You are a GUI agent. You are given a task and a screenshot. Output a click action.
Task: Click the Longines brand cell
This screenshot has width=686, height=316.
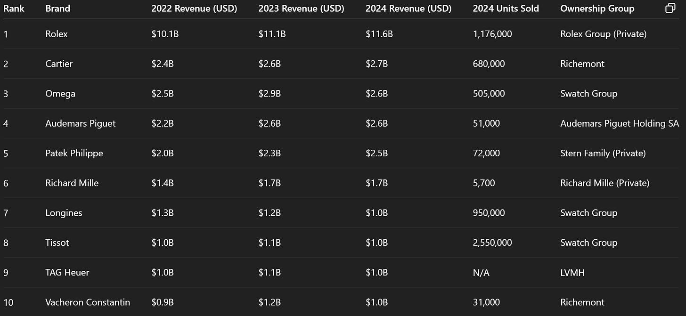pyautogui.click(x=64, y=213)
